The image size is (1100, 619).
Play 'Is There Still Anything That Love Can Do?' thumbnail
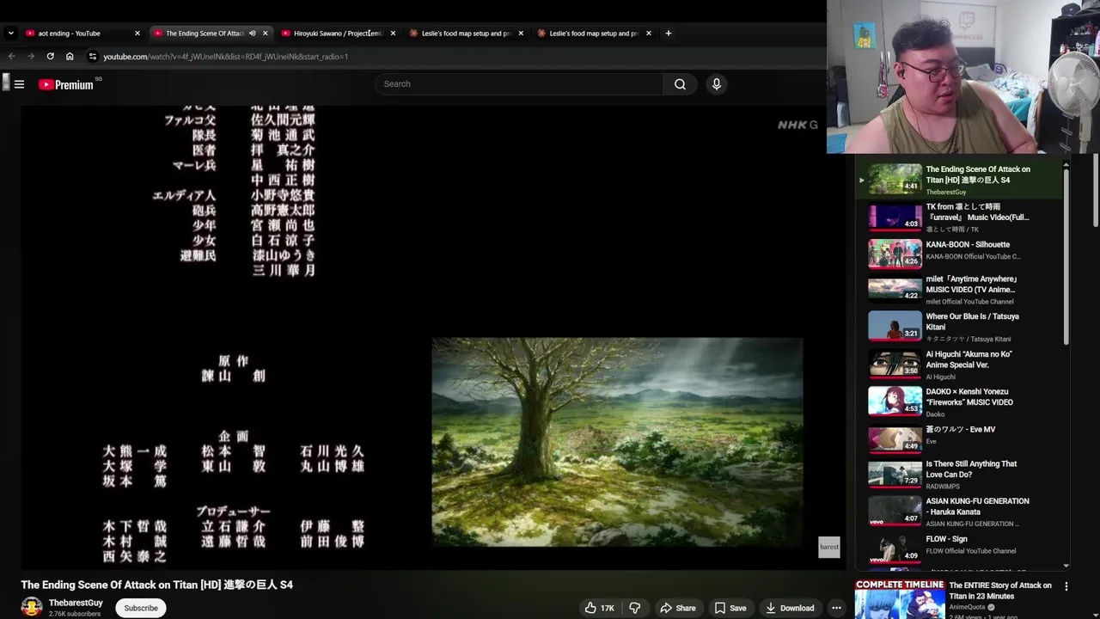tap(895, 474)
